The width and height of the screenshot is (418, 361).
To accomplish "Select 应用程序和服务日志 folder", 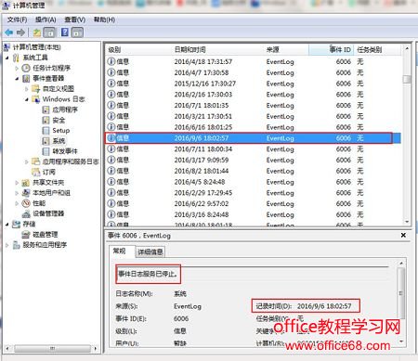I will pos(71,161).
